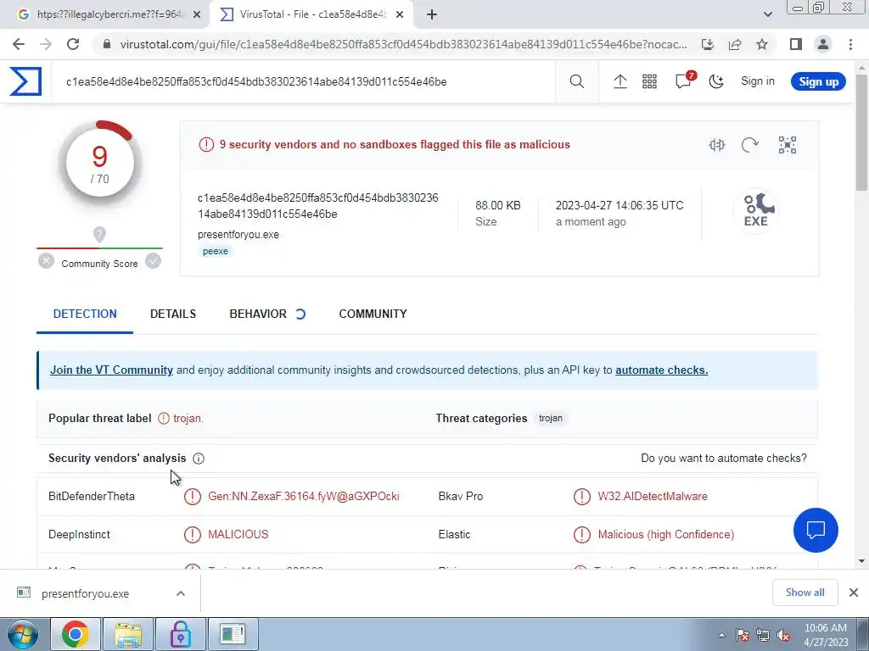Click the W32.AIDetectMalware detection text
Viewport: 869px width, 651px height.
pyautogui.click(x=653, y=496)
